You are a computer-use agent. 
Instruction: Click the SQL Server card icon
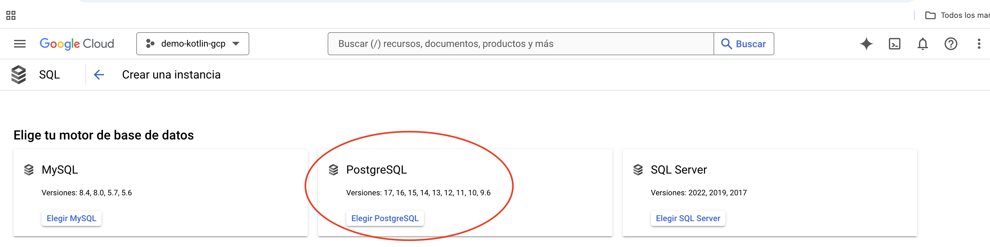click(638, 169)
